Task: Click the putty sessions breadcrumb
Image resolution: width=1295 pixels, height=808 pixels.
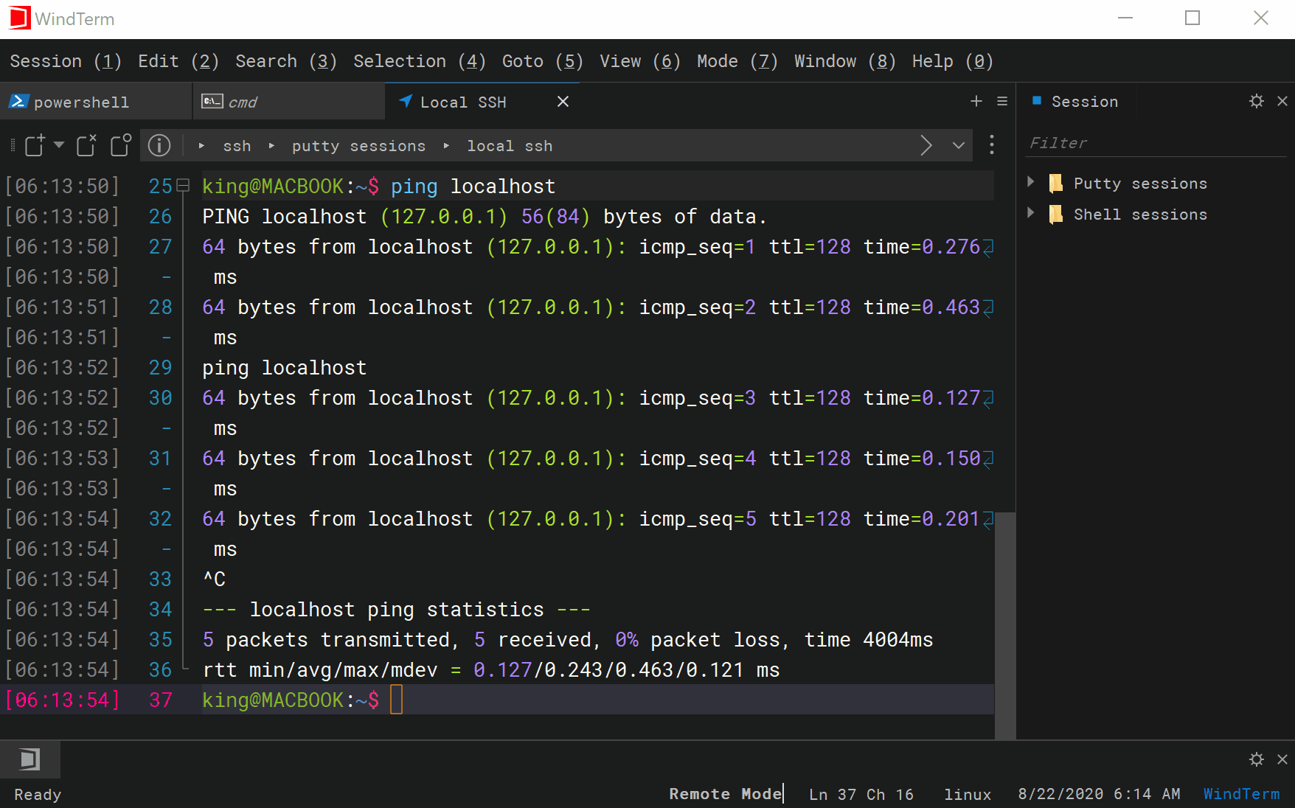Action: pyautogui.click(x=358, y=146)
